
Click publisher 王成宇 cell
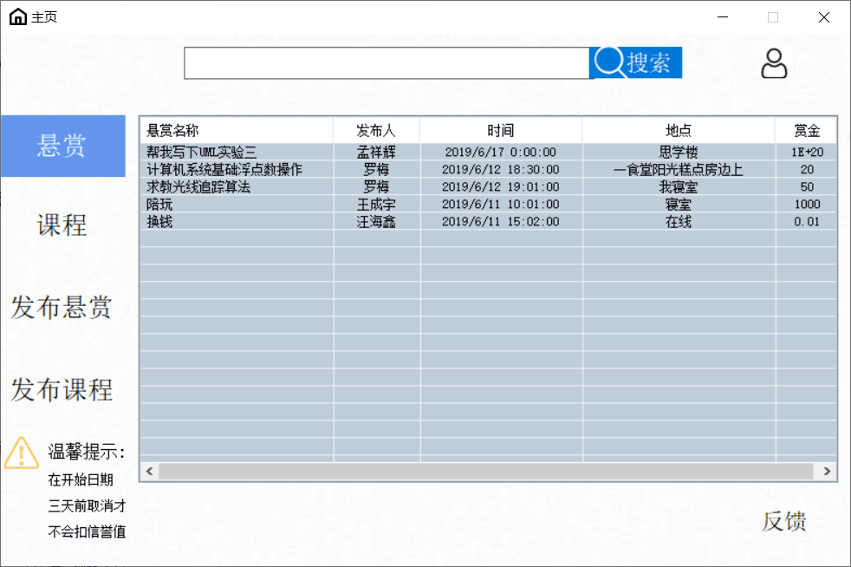pos(377,205)
